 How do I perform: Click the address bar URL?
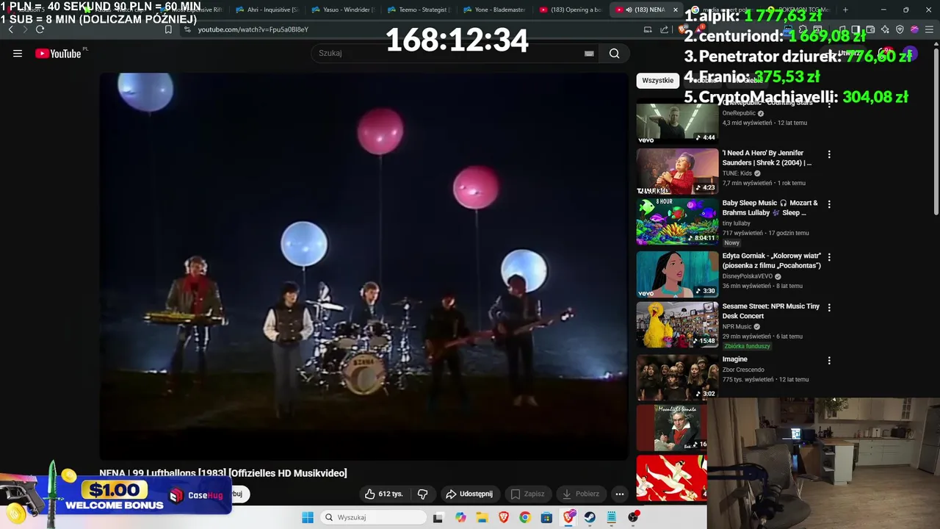coord(253,29)
